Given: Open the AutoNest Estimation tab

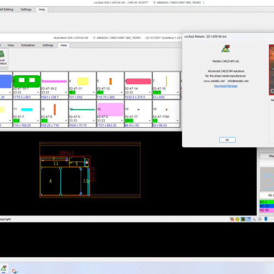Looking at the screenshot, I should (28, 45).
